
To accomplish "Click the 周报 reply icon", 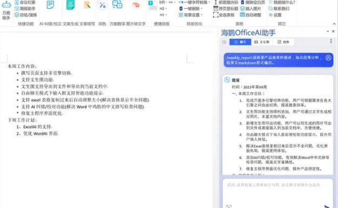I will (x=227, y=80).
